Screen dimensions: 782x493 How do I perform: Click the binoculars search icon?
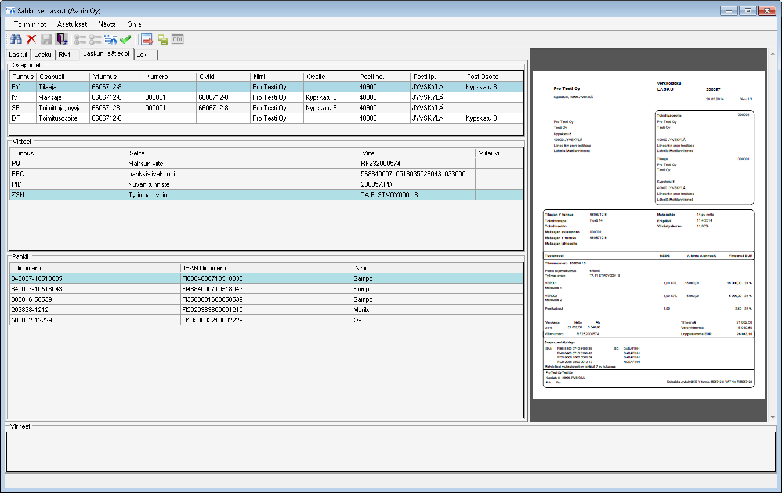[x=16, y=39]
